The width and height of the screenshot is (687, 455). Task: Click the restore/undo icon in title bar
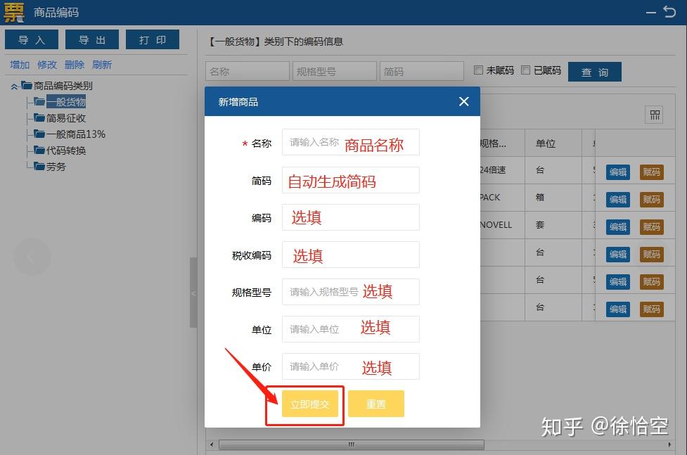click(x=669, y=11)
